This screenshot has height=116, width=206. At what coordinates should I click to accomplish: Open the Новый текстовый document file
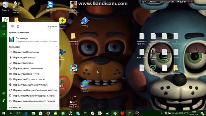164,54
